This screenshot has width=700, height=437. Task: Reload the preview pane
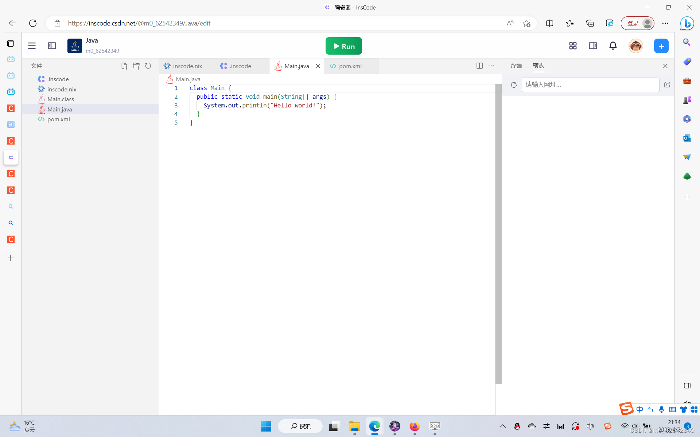point(514,85)
